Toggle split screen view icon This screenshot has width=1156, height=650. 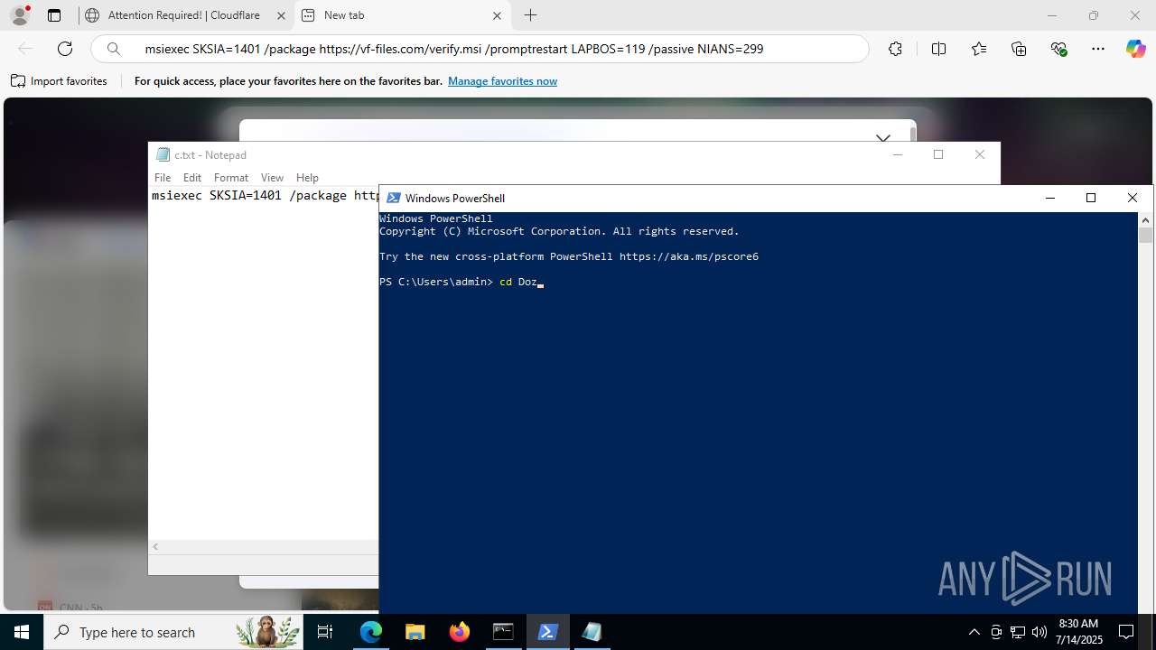point(938,49)
